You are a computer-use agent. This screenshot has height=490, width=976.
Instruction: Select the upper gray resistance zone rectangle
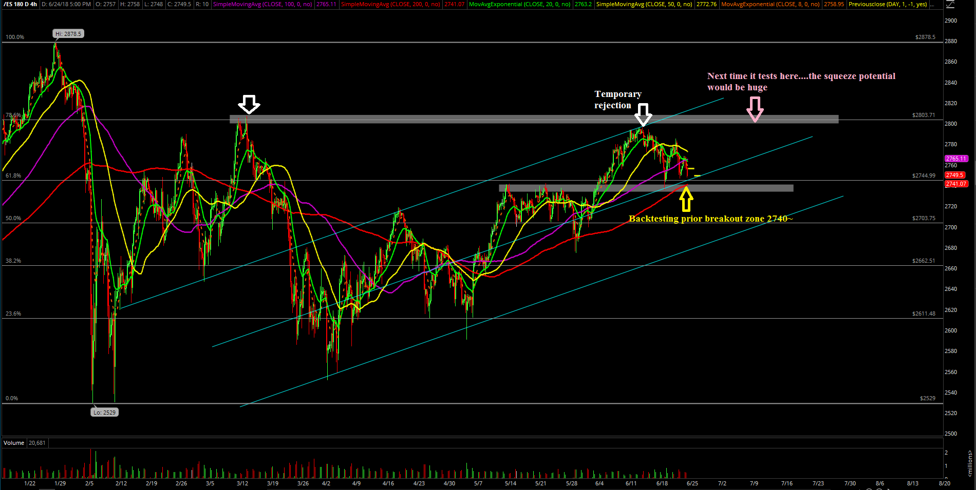click(x=534, y=119)
